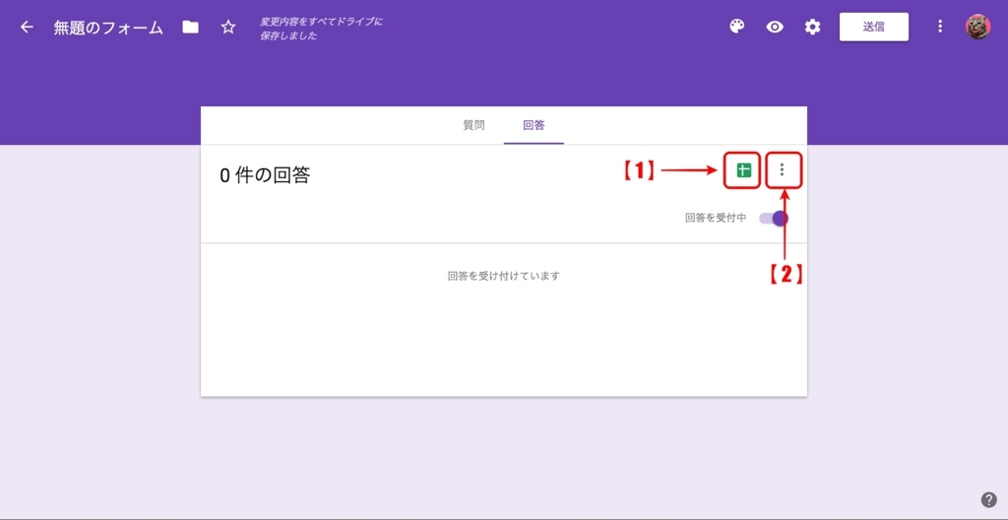Go back using the left arrow icon
This screenshot has width=1008, height=520.
pos(27,27)
